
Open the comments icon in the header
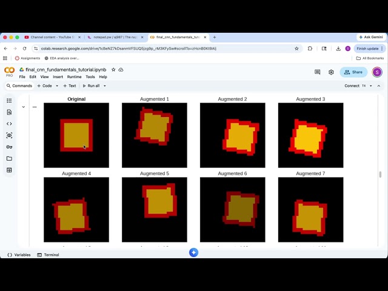(x=317, y=72)
